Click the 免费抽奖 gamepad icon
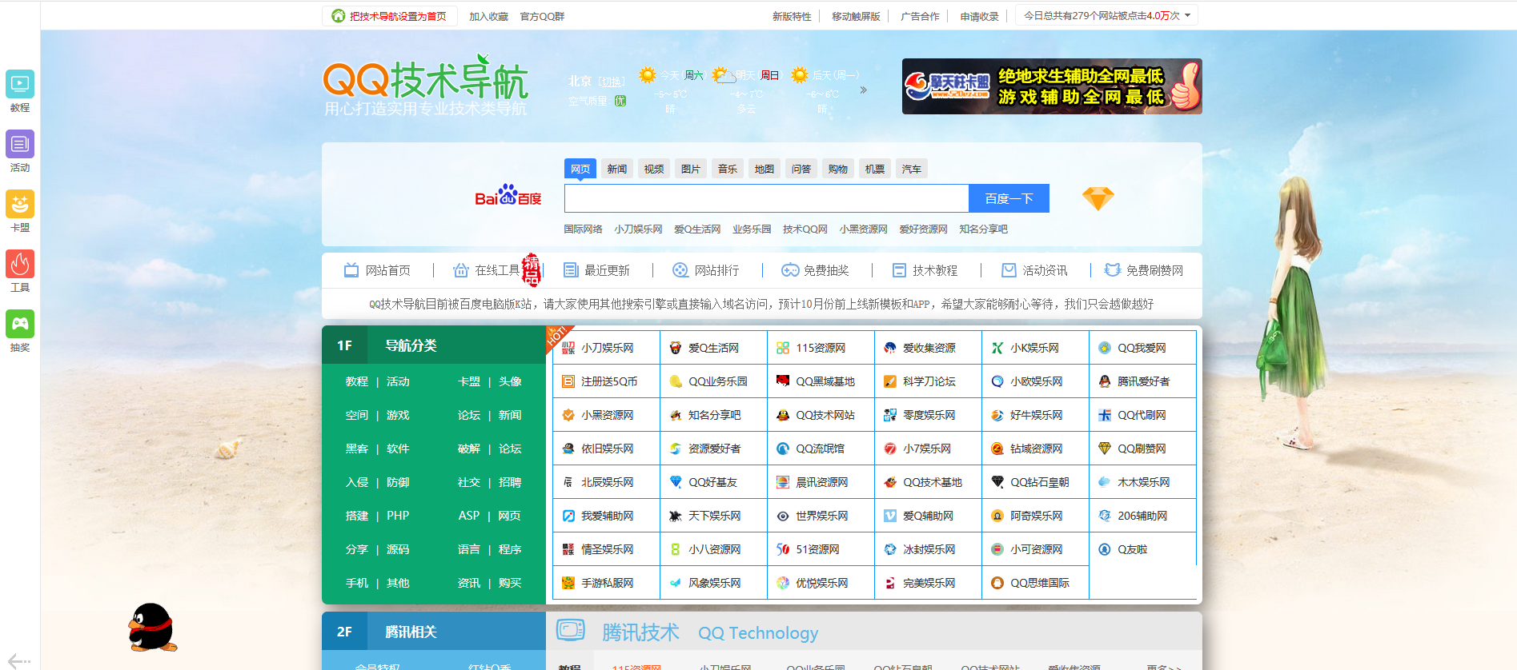Image resolution: width=1517 pixels, height=670 pixels. click(x=789, y=270)
